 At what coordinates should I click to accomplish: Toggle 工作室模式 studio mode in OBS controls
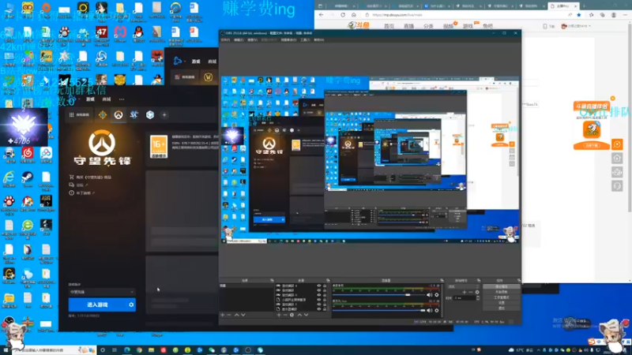pyautogui.click(x=502, y=297)
